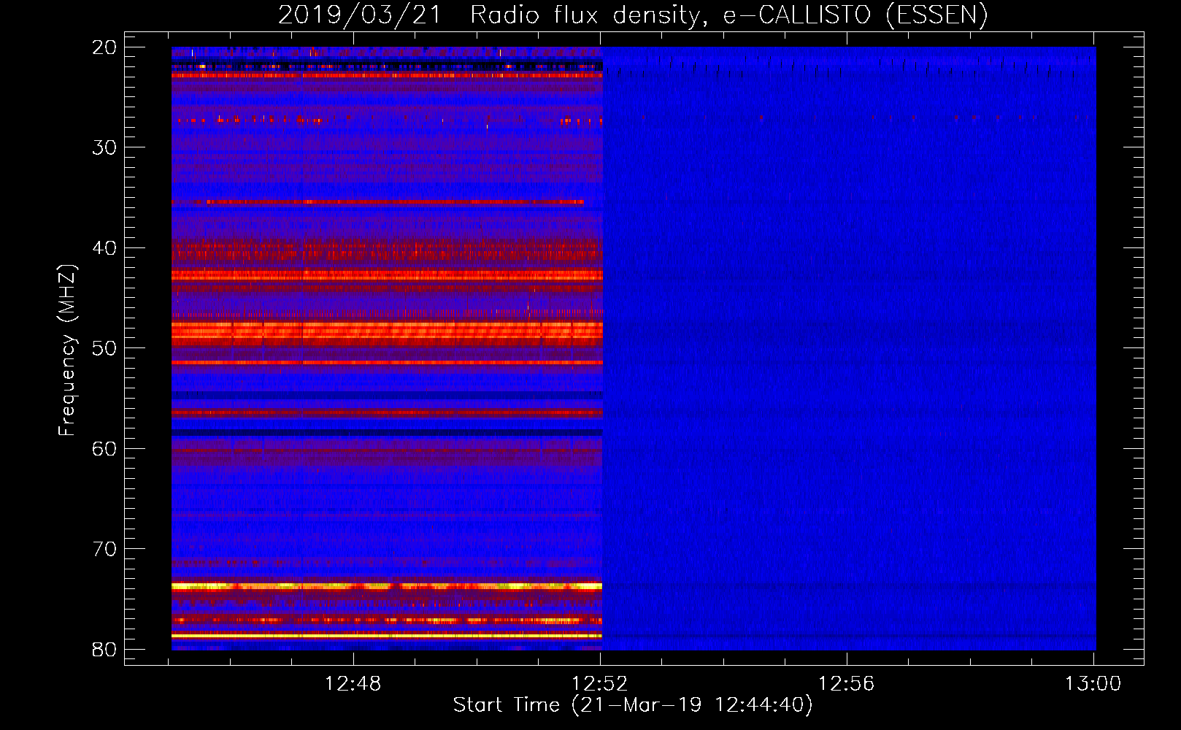Click the 60 frequency tick label
Viewport: 1181px width, 730px height.
104,449
